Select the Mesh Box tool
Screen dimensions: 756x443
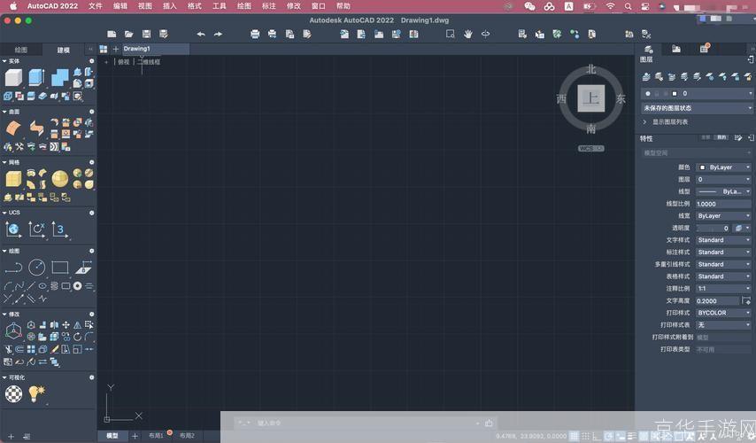point(13,179)
